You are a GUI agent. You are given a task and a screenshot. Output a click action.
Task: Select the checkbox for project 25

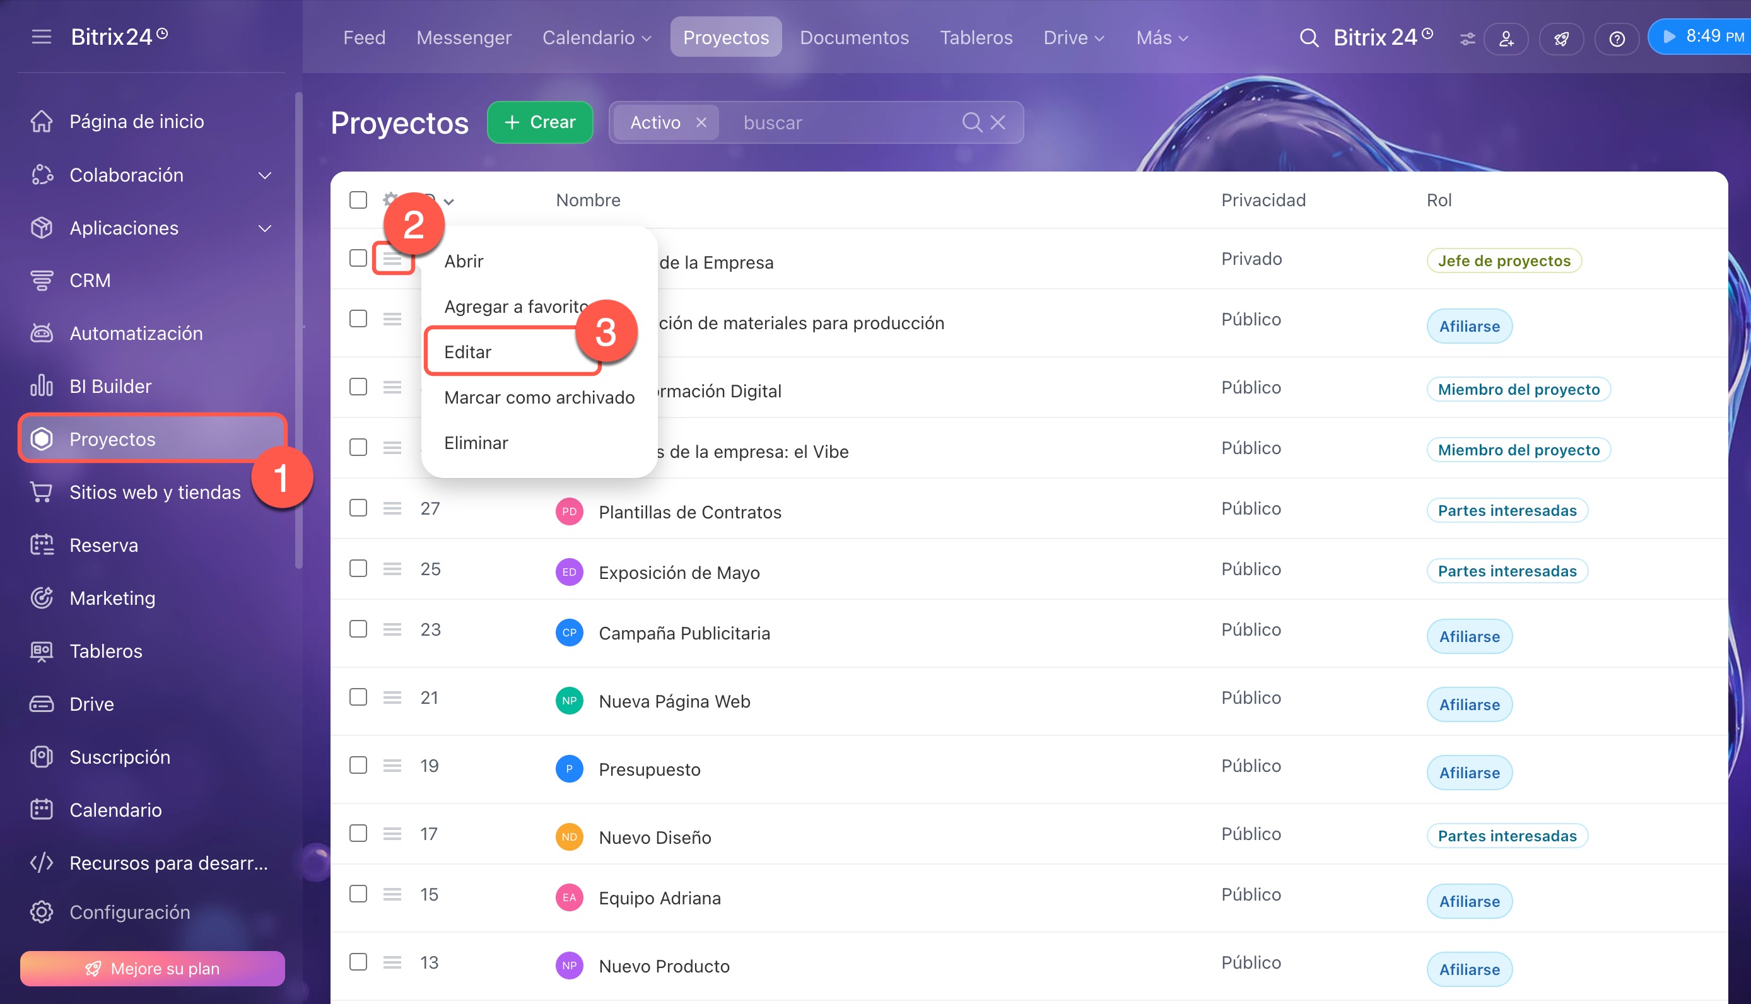358,569
